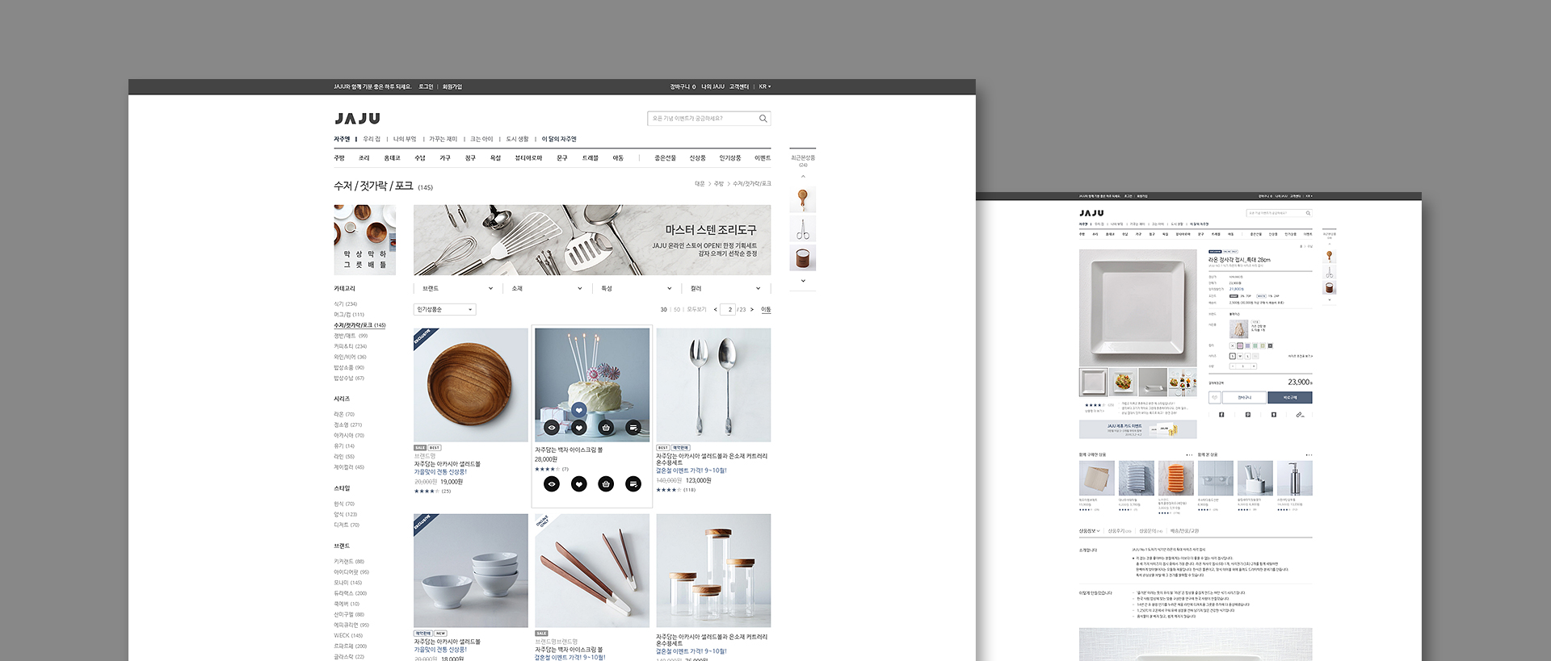Click the basket icon on the cake image
1551x661 pixels.
coord(606,428)
